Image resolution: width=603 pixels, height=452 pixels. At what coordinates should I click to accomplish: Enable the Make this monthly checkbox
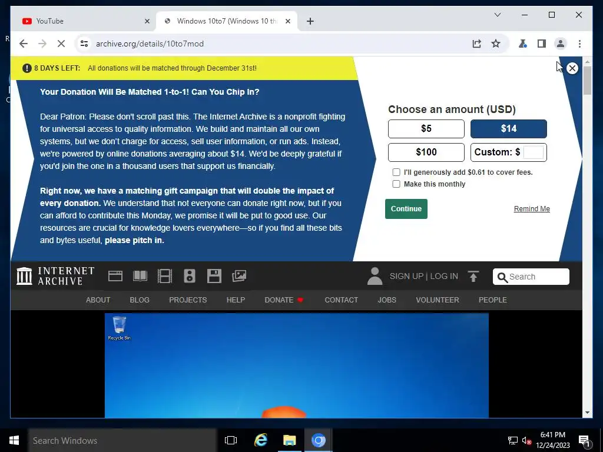tap(396, 184)
